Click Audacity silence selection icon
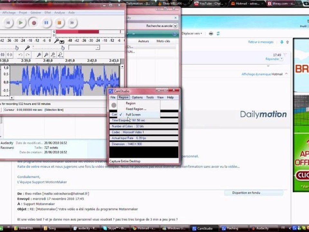The height and width of the screenshot is (232, 309). pyautogui.click(x=10, y=55)
